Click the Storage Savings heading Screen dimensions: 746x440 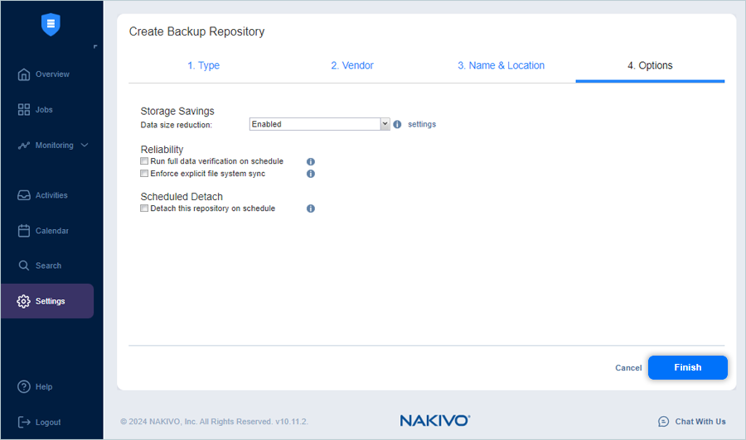(x=177, y=111)
